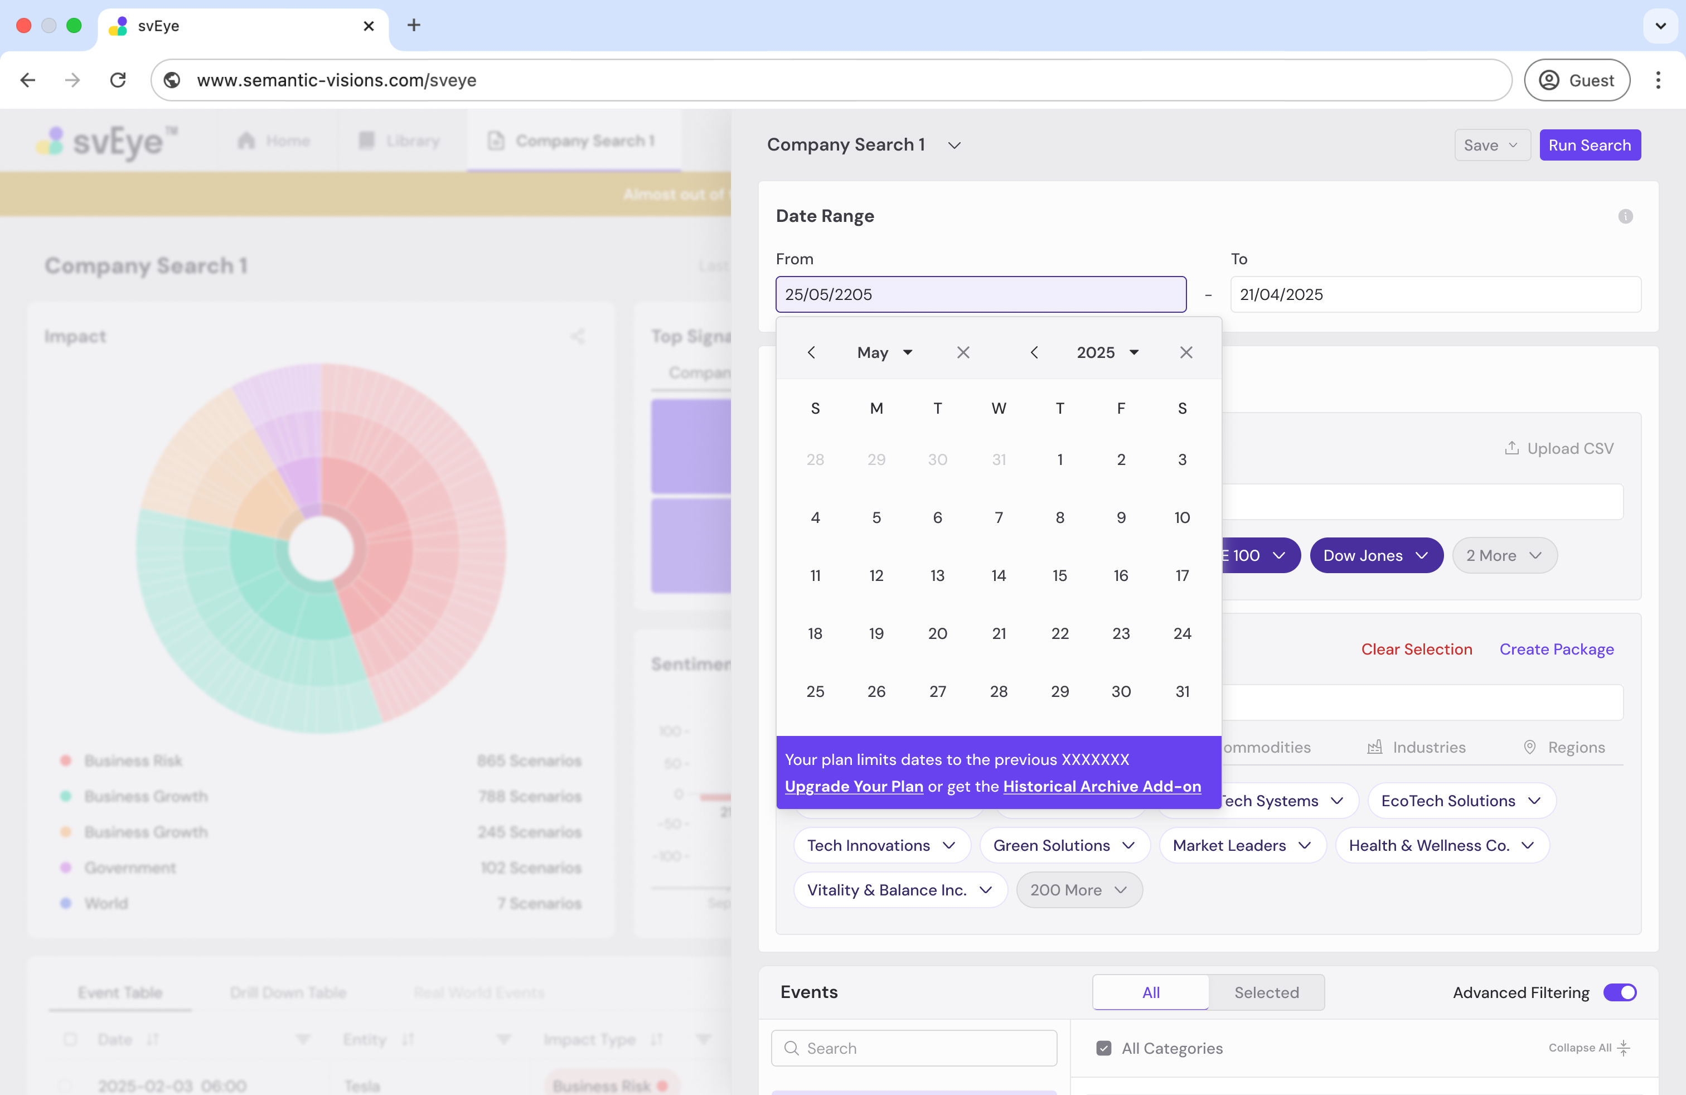The height and width of the screenshot is (1095, 1686).
Task: Click search magnifier in Events search
Action: [792, 1048]
